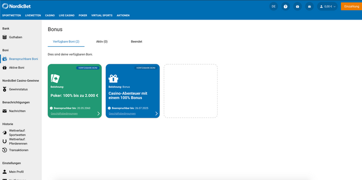Open poker bonus card arrow chevron
This screenshot has height=180, width=362.
click(99, 113)
